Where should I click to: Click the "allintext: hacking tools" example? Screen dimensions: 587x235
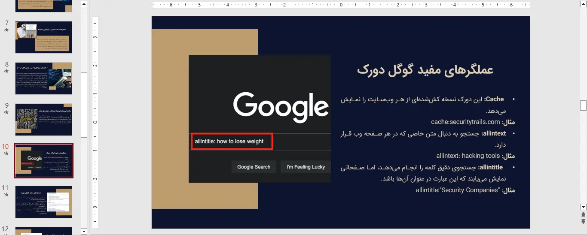coord(468,156)
